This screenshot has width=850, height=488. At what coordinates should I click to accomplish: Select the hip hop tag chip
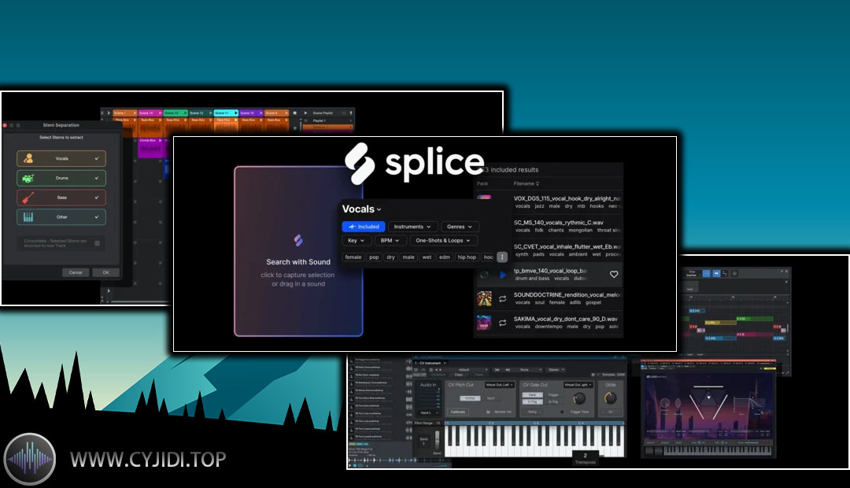(x=467, y=257)
